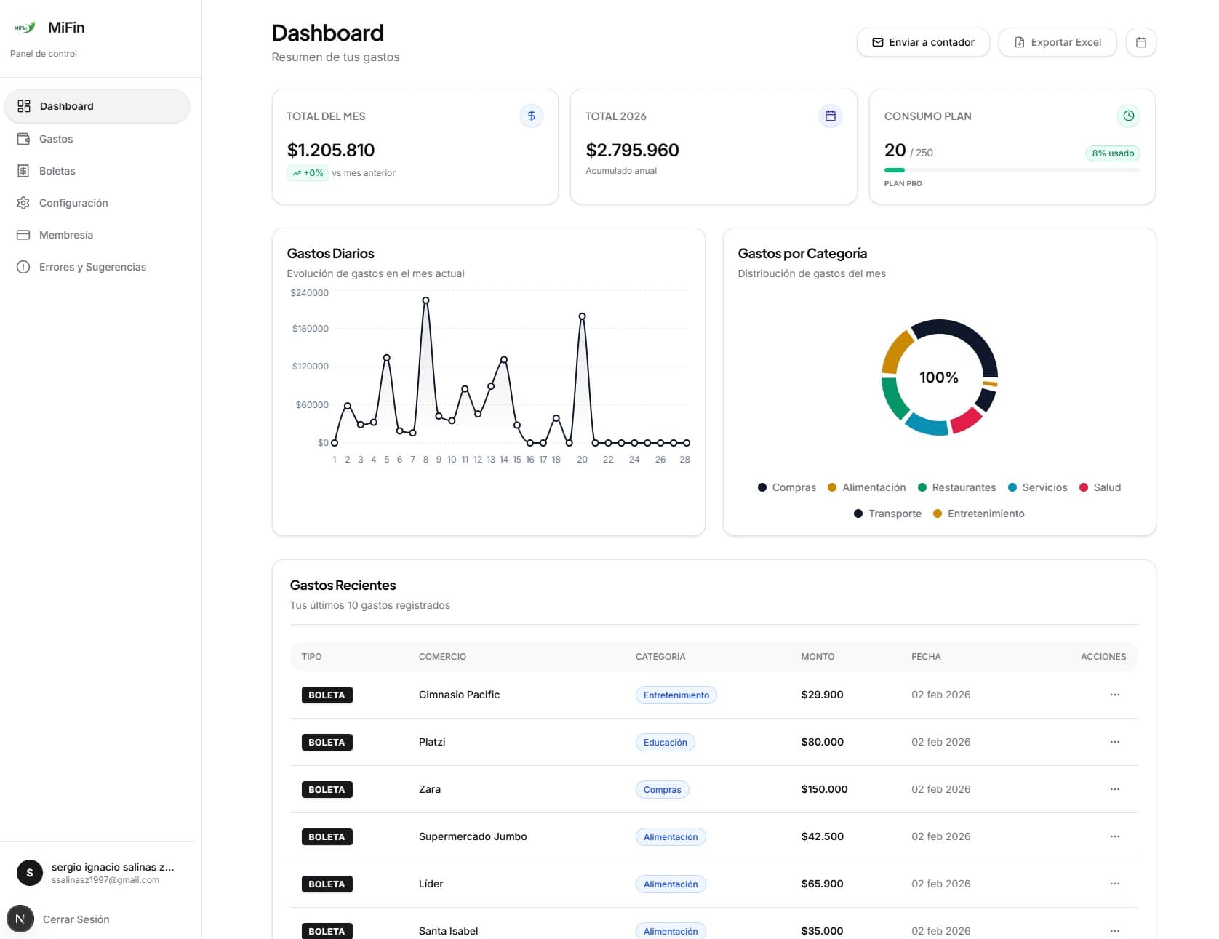Screen dimensions: 1219x939
Task: Click the Consumo Plan progress bar
Action: click(1011, 169)
